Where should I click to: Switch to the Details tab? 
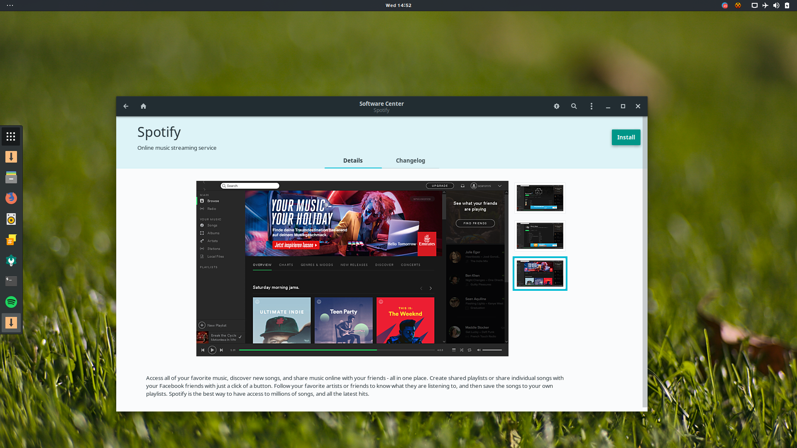[353, 161]
